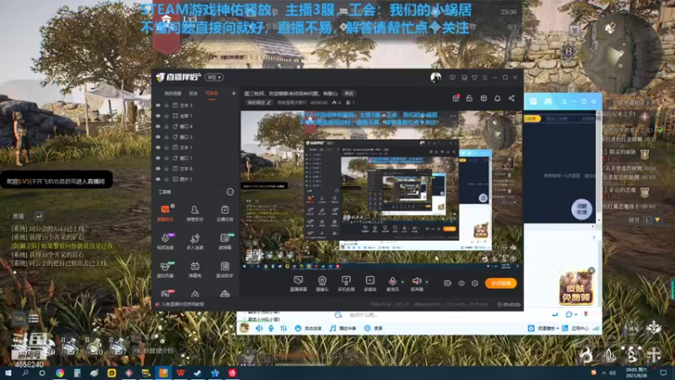The width and height of the screenshot is (675, 380).
Task: Open emoji dropdown in chat input bar
Action: [x=571, y=314]
